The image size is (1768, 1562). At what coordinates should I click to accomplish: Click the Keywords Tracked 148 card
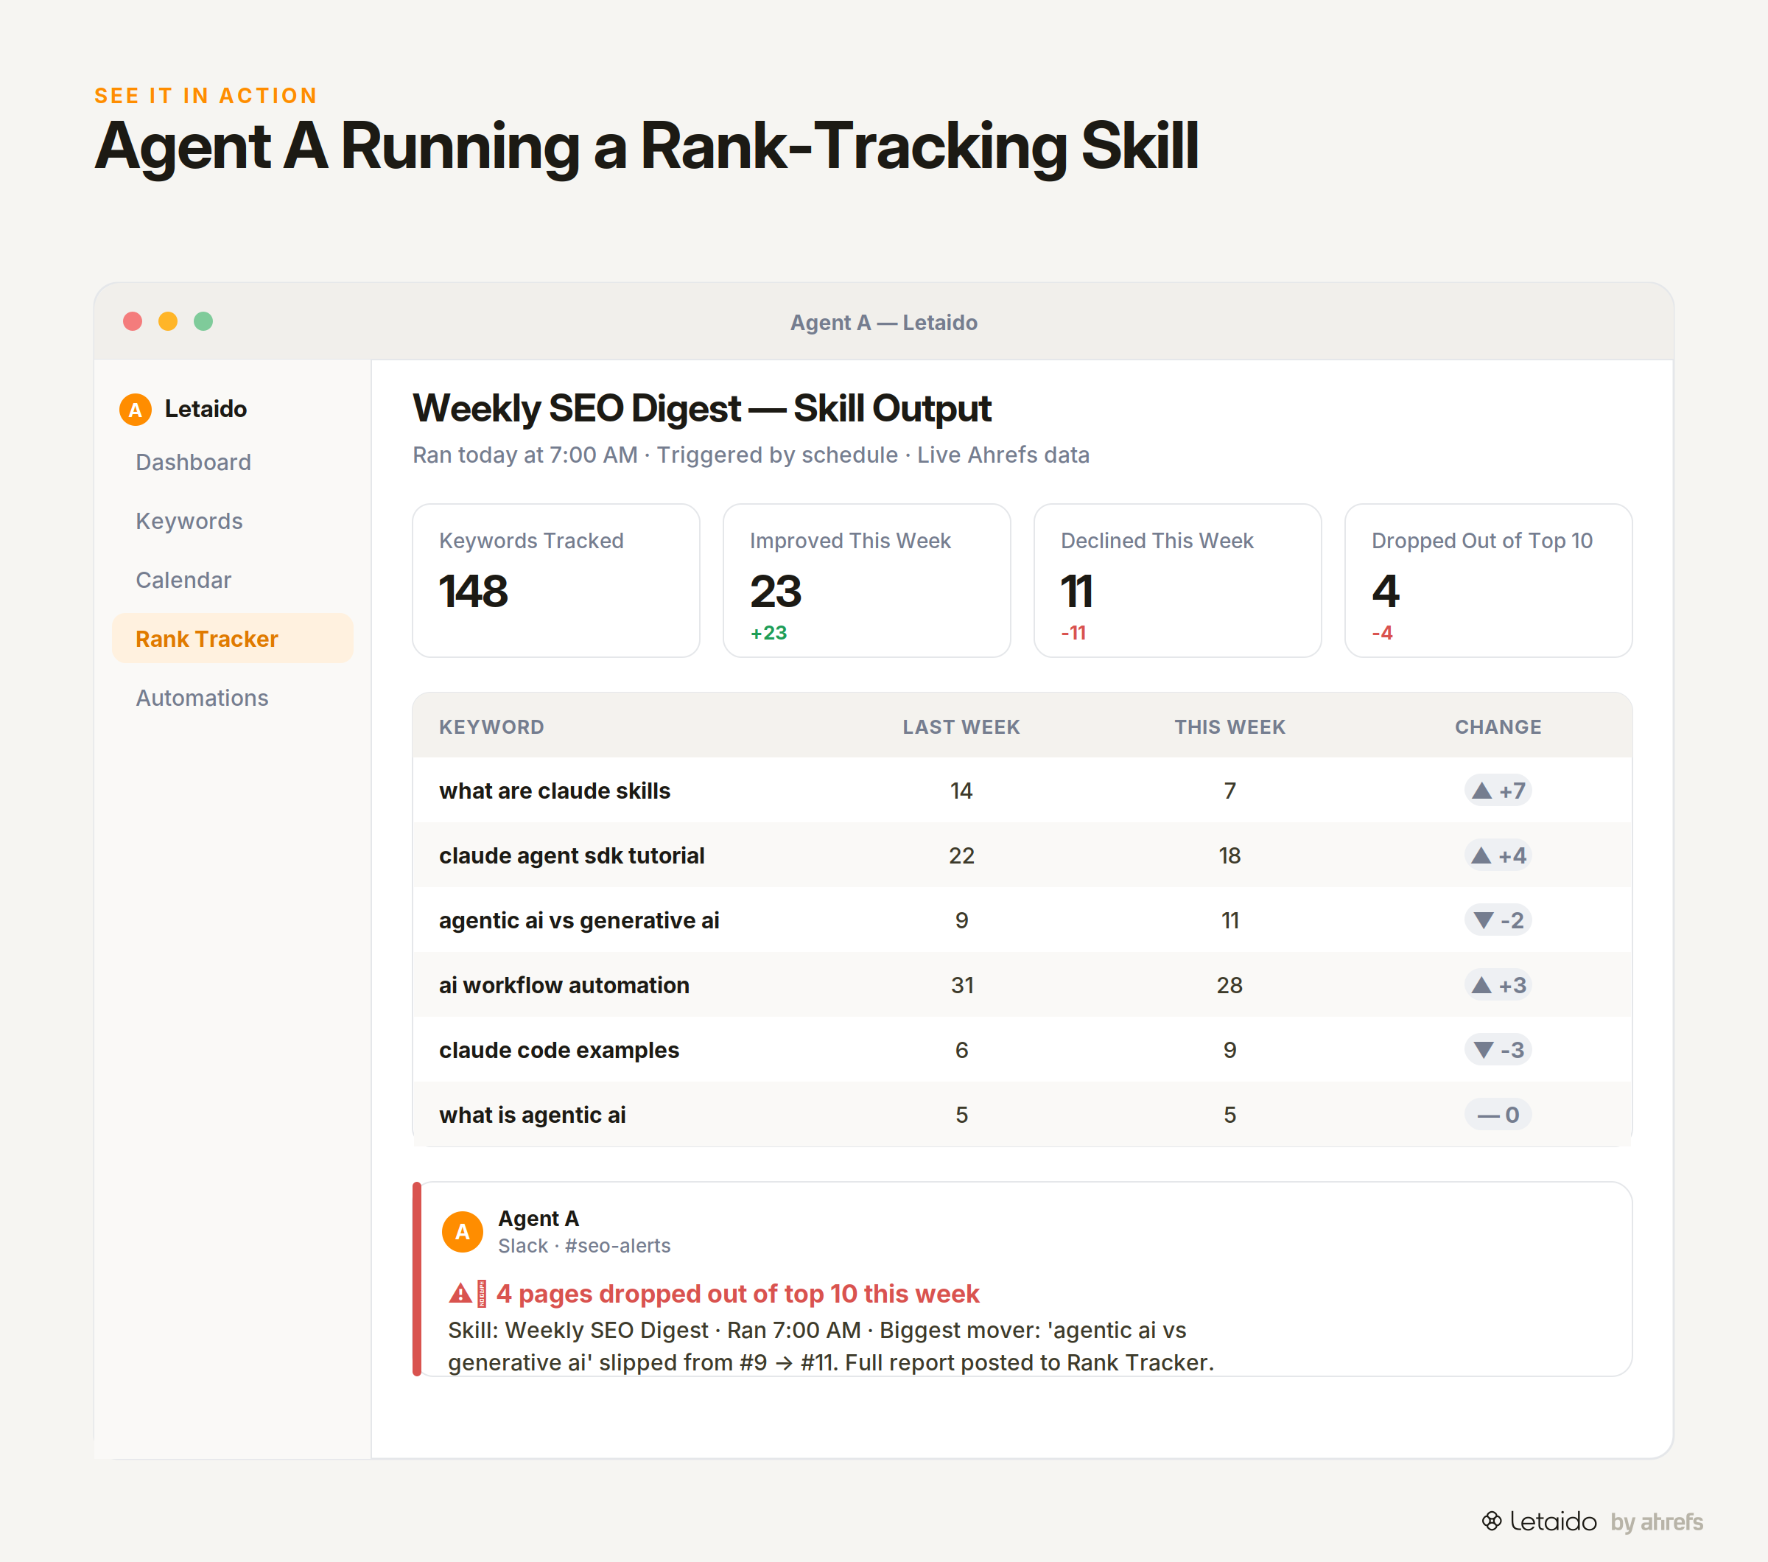point(556,581)
